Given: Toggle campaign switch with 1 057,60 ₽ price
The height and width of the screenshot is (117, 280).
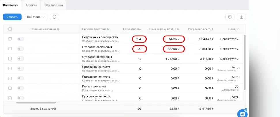Looking at the screenshot, I should (20, 59).
